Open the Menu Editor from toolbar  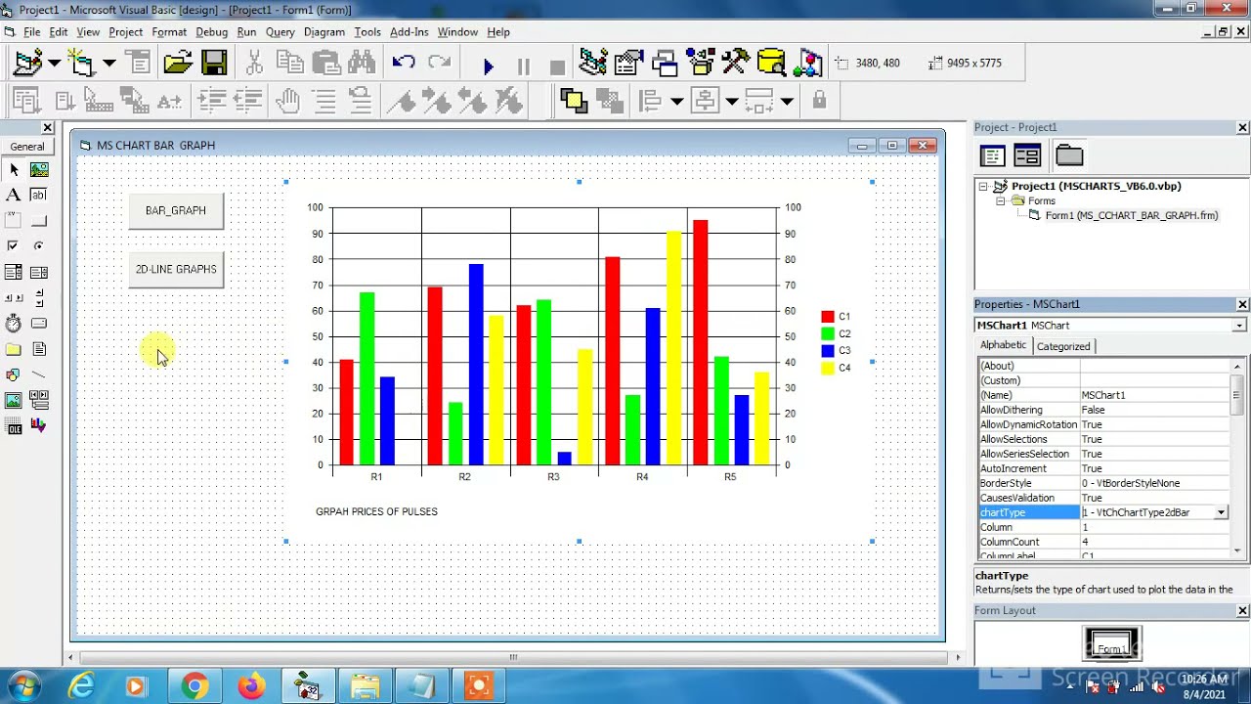(x=140, y=64)
